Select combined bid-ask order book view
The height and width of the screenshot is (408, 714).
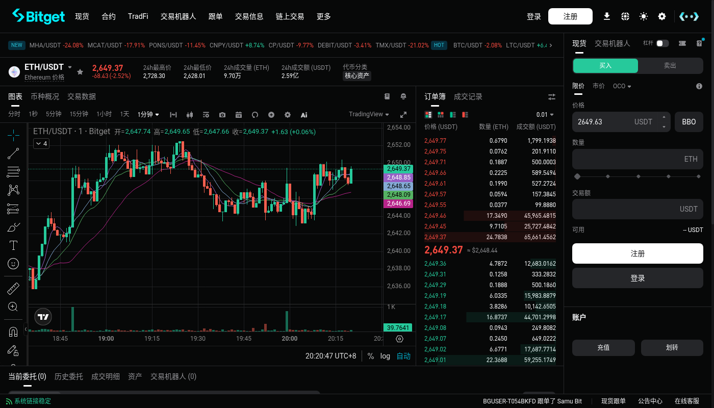click(x=428, y=115)
